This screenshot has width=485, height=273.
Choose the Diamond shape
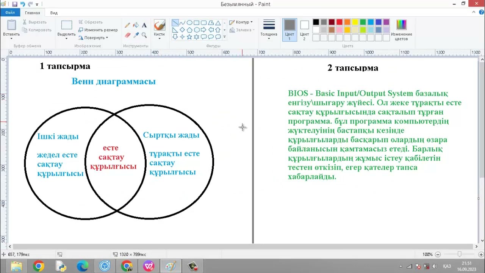(182, 30)
